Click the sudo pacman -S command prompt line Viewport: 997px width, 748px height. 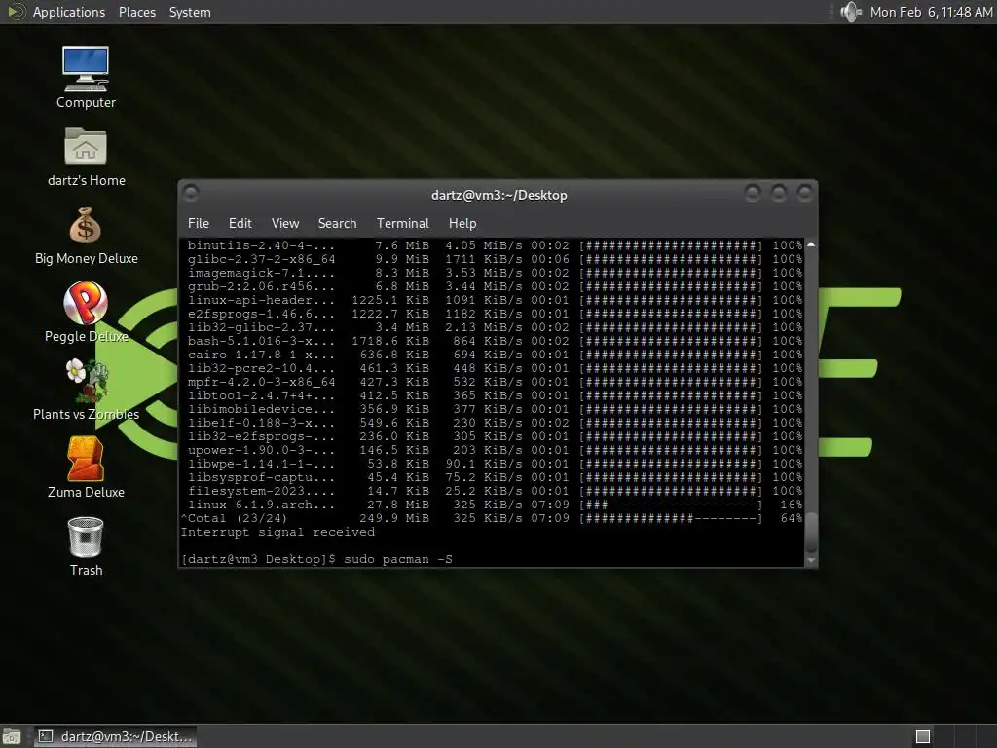point(316,559)
